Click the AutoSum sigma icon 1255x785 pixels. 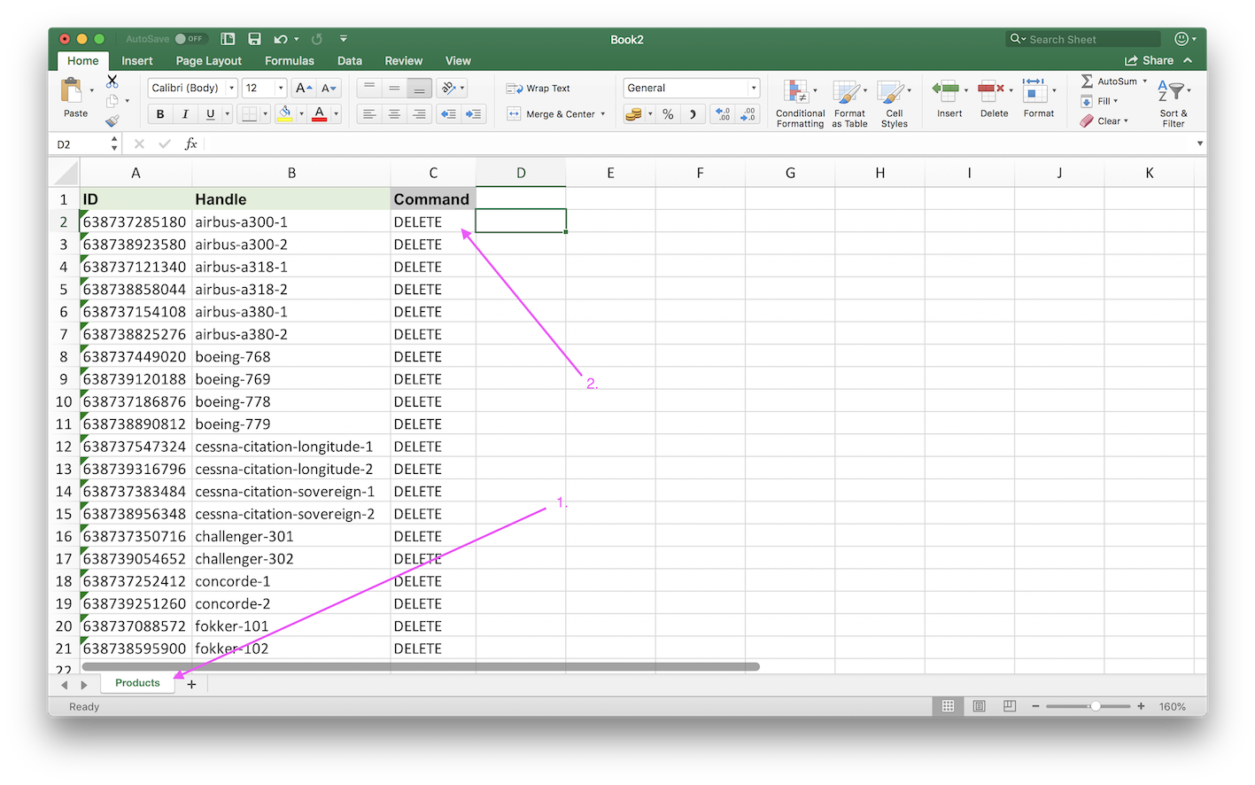1087,81
